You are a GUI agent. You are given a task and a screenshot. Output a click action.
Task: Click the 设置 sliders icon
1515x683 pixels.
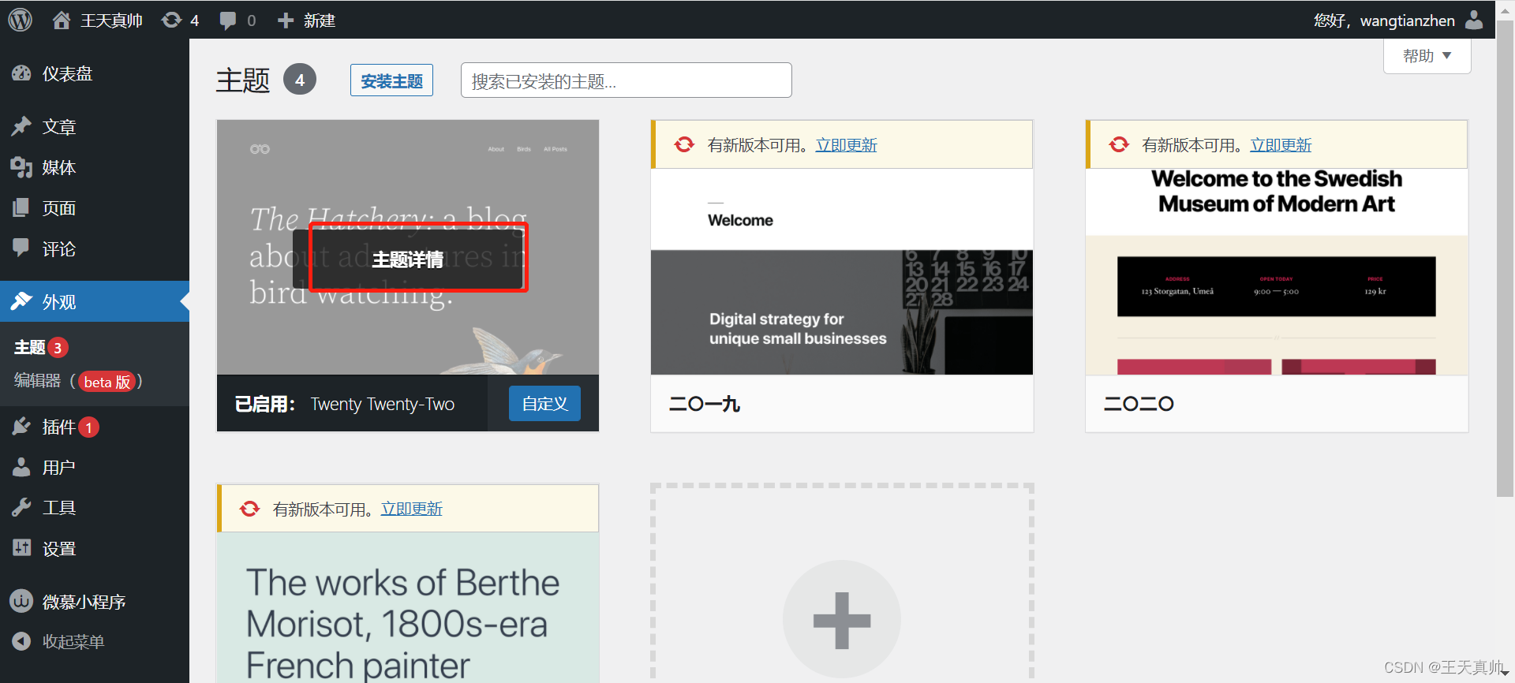[21, 548]
